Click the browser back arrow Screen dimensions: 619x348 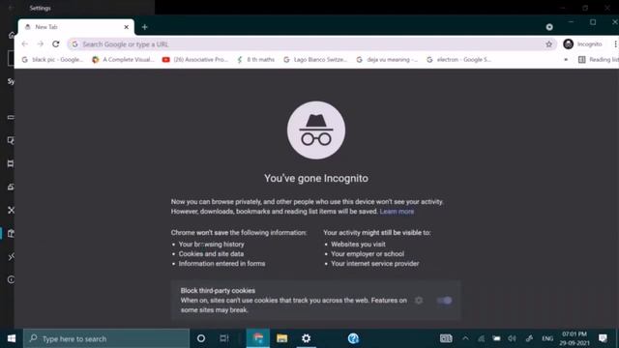tap(25, 44)
